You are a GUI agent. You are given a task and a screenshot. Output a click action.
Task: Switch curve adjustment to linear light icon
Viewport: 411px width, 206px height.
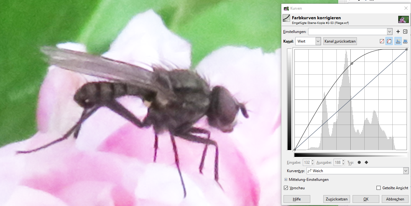coord(382,41)
